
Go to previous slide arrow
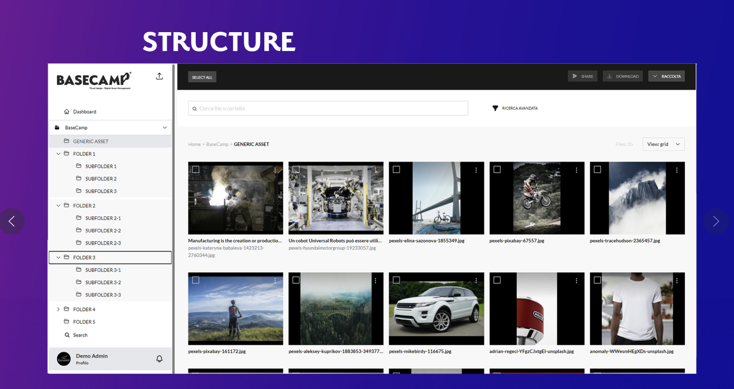[12, 221]
